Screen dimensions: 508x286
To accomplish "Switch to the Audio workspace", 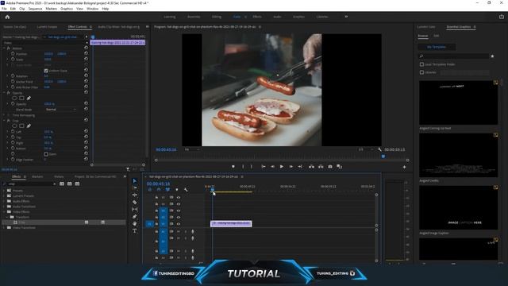I will point(277,17).
